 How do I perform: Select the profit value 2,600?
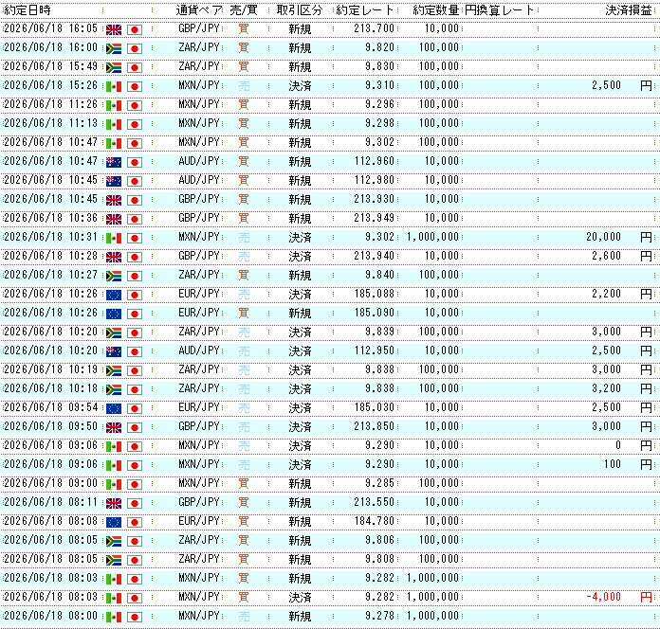tap(607, 256)
